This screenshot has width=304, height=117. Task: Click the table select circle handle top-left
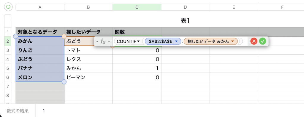(x=8, y=7)
